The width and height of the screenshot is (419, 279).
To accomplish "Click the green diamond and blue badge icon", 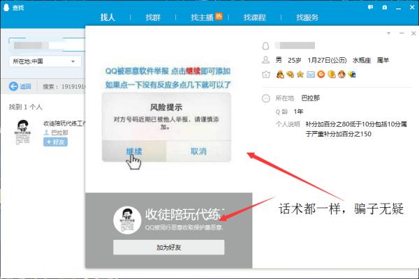I will [352, 74].
